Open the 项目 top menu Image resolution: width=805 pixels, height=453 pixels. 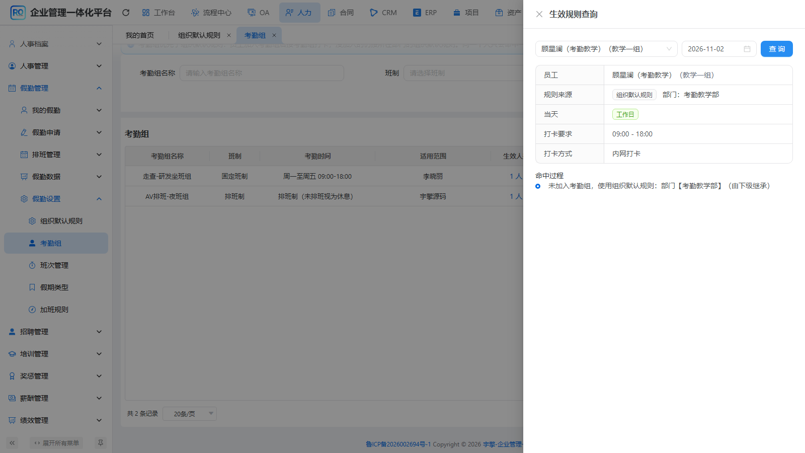click(x=466, y=13)
